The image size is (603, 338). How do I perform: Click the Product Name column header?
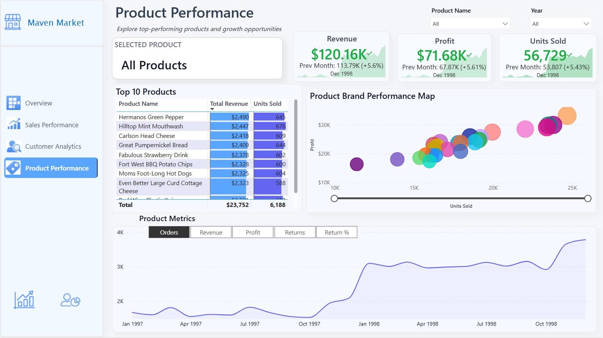pos(138,104)
